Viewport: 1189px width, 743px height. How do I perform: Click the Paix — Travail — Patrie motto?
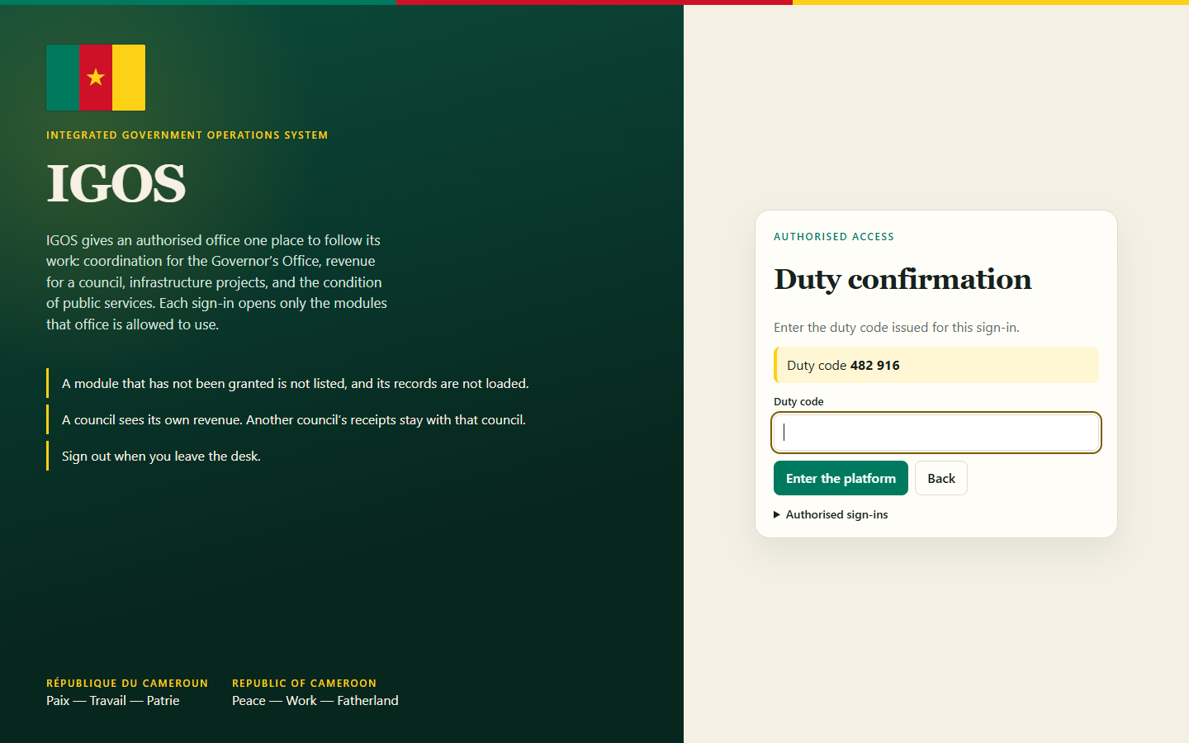click(x=113, y=700)
